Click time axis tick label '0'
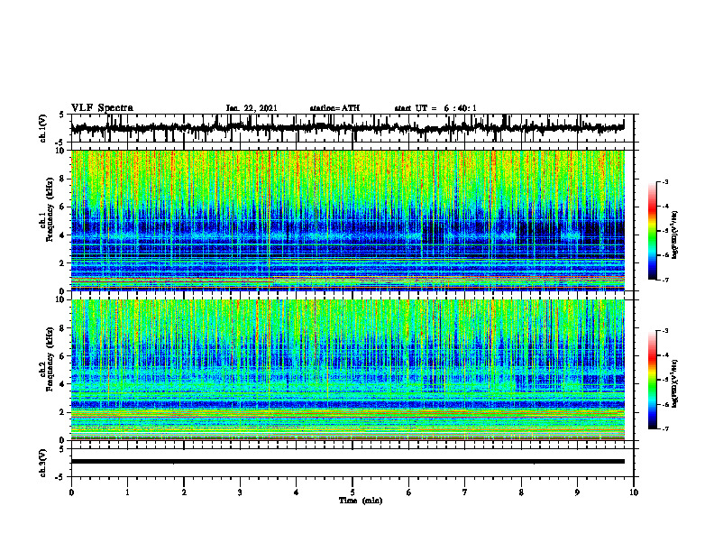 click(71, 492)
